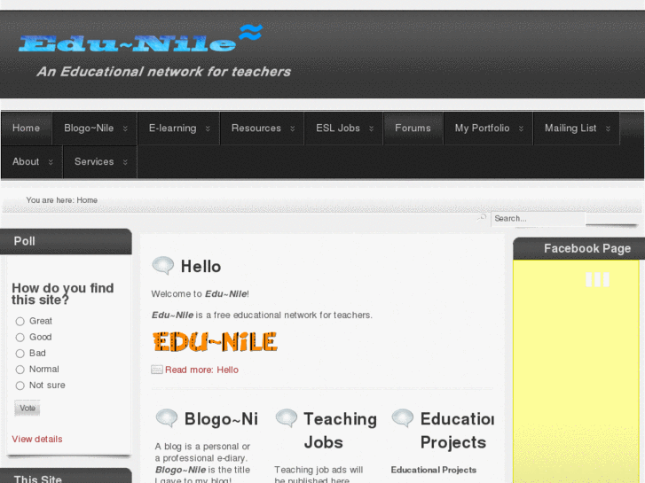Open the Hello article title
This screenshot has width=645, height=483.
coord(201,267)
